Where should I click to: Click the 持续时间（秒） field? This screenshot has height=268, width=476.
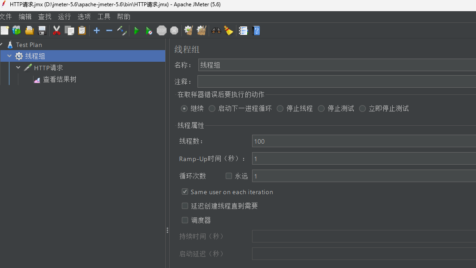364,236
